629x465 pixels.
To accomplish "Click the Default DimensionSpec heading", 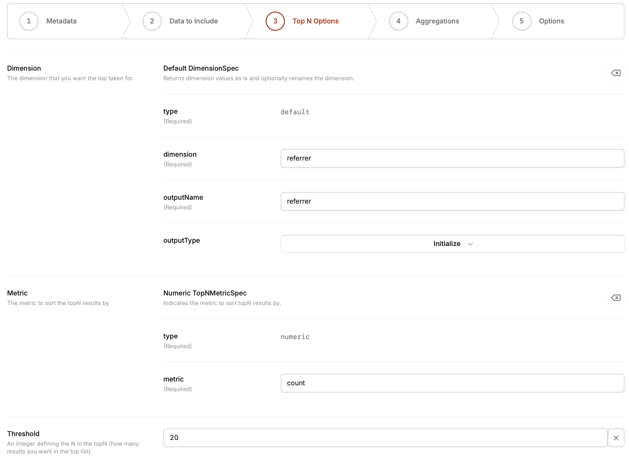I will (x=201, y=68).
